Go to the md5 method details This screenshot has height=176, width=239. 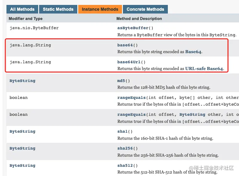point(121,81)
